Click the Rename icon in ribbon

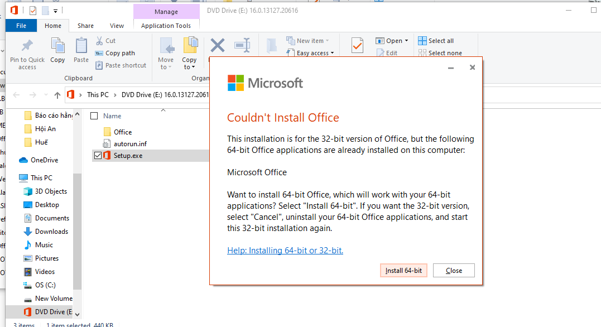(x=242, y=46)
